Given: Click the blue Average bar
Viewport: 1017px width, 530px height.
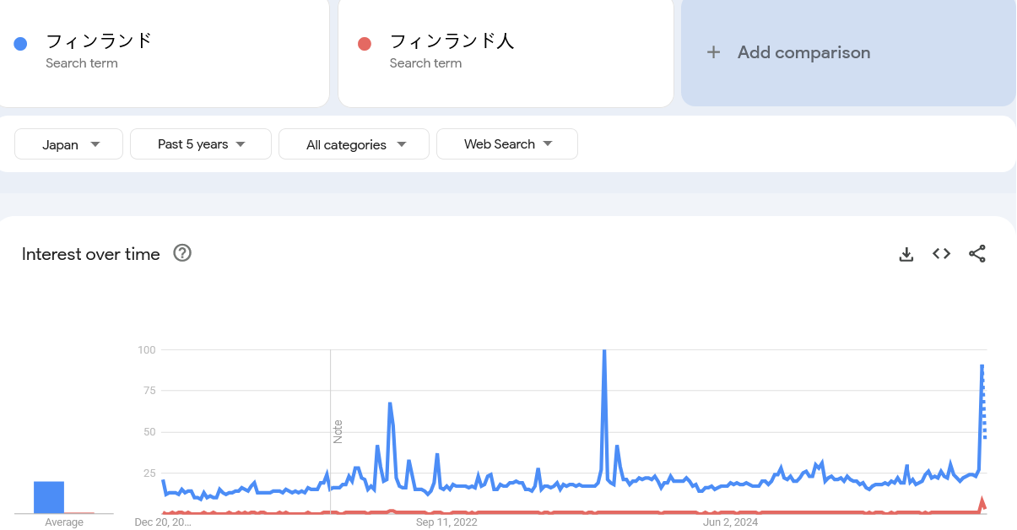Looking at the screenshot, I should [49, 497].
